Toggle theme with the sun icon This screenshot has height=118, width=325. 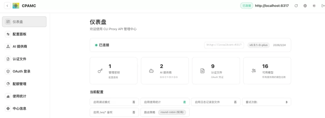coord(314,6)
